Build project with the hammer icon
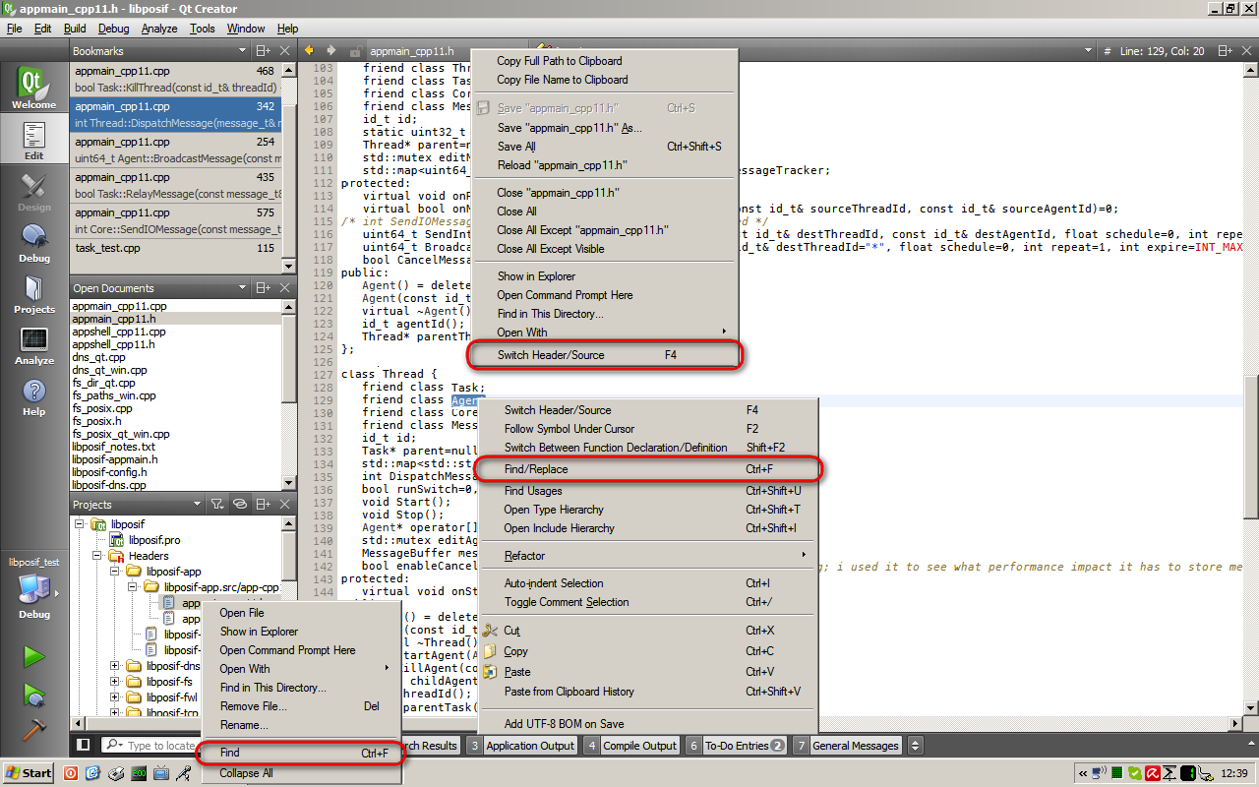The image size is (1259, 787). coord(33,730)
